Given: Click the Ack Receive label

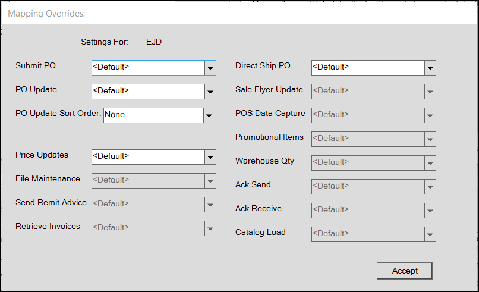Looking at the screenshot, I should (x=259, y=209).
